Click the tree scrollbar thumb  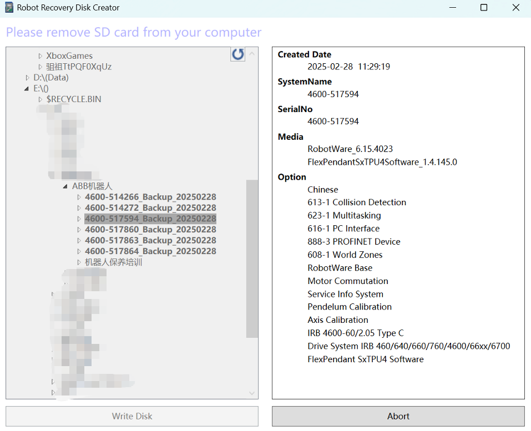[252, 258]
